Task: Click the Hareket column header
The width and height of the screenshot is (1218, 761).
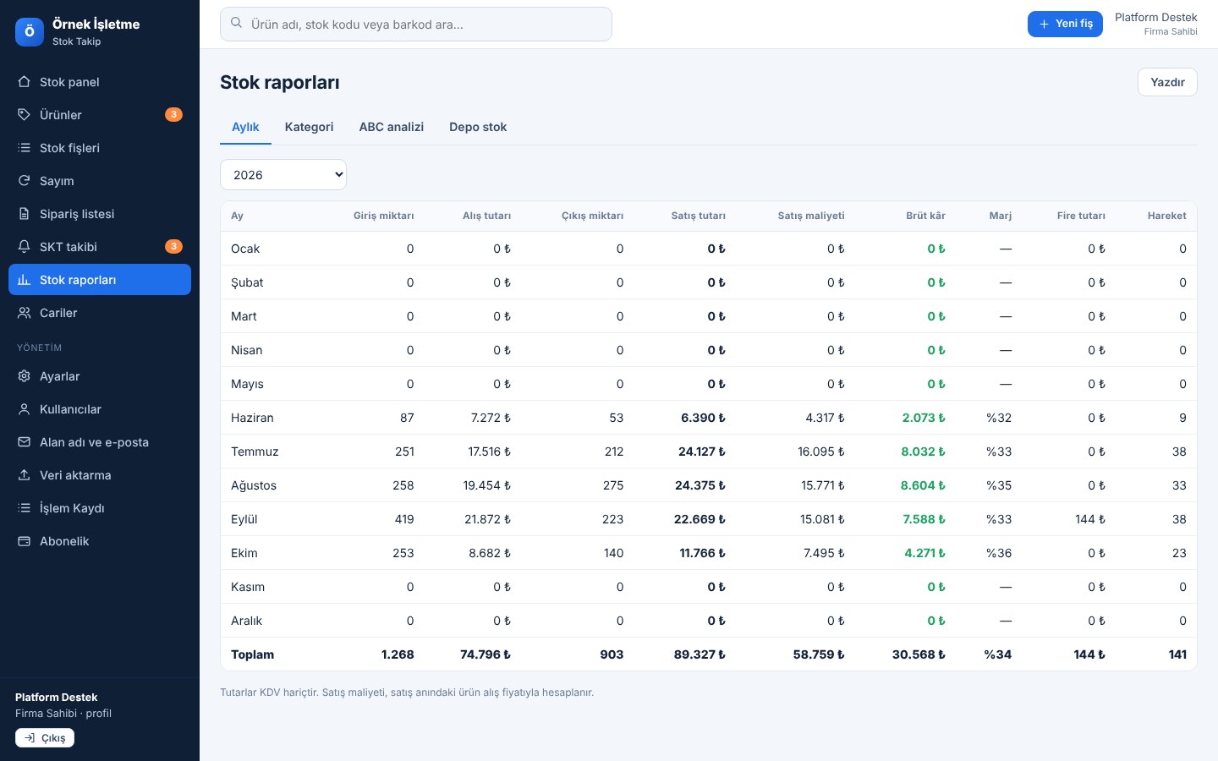Action: click(1167, 216)
